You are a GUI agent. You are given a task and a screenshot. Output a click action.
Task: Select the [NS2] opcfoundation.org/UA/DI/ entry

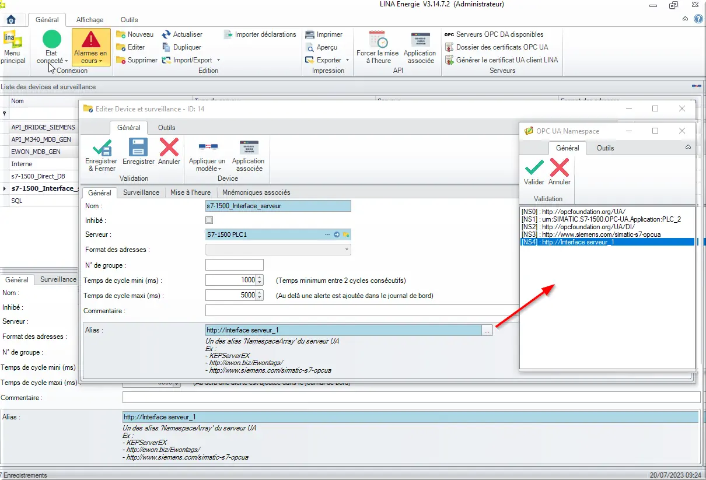607,227
